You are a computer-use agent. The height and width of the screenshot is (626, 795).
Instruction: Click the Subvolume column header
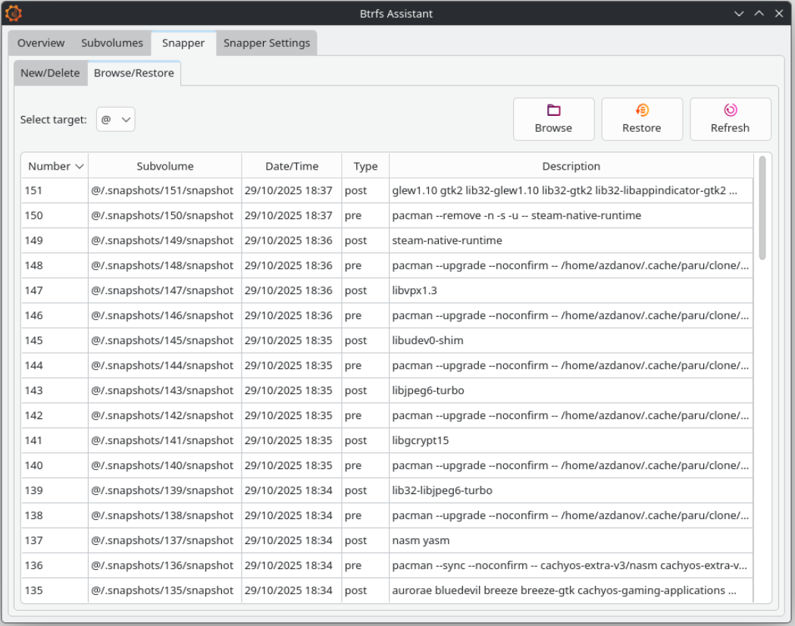pyautogui.click(x=165, y=166)
